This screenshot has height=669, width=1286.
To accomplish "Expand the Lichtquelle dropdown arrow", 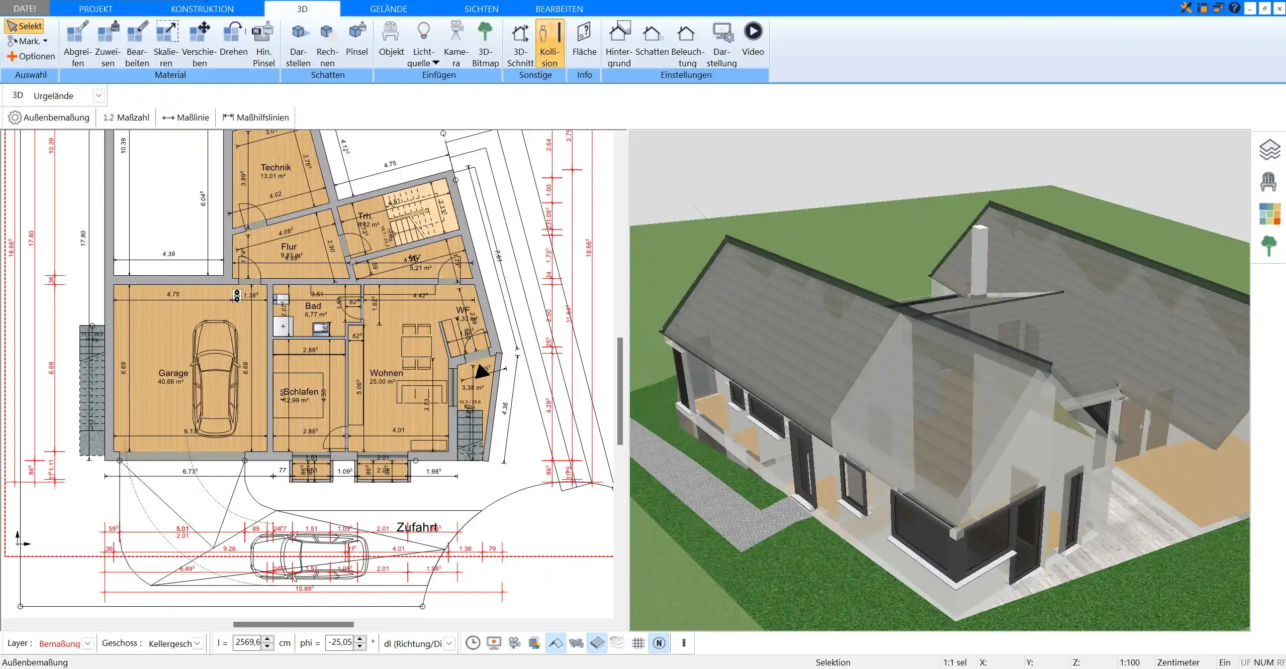I will click(x=436, y=63).
